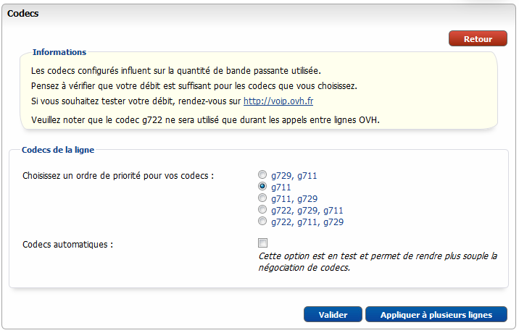Viewport: 519px width, 333px height.
Task: Click Appliquer à plusieurs lignes button
Action: [x=436, y=315]
